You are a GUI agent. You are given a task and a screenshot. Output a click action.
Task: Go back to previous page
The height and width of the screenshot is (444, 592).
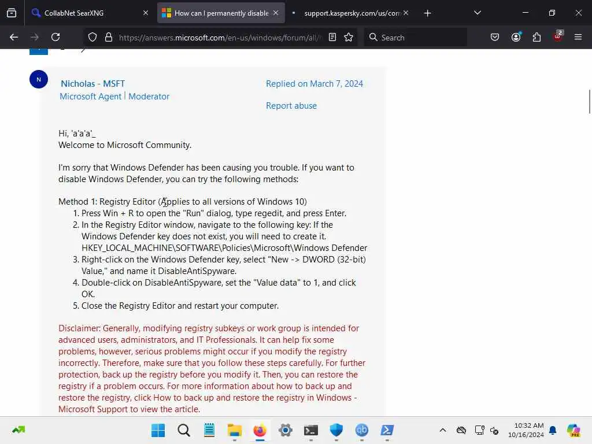14,37
